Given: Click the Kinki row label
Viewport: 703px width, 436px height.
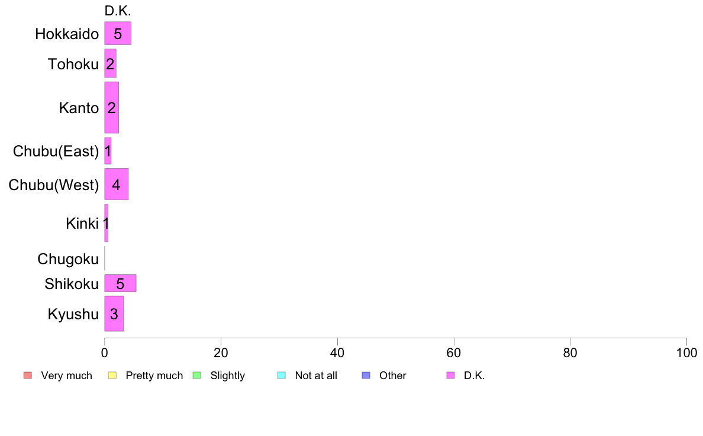Looking at the screenshot, I should pyautogui.click(x=82, y=223).
